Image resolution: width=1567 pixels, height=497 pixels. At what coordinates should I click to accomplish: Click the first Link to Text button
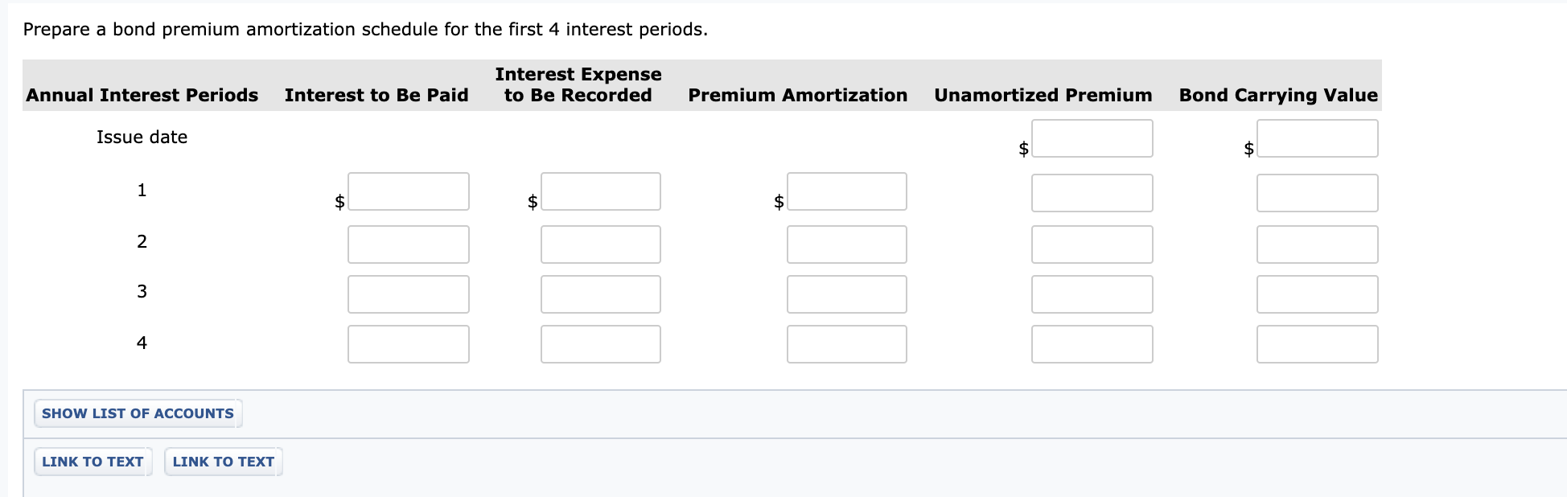click(93, 461)
